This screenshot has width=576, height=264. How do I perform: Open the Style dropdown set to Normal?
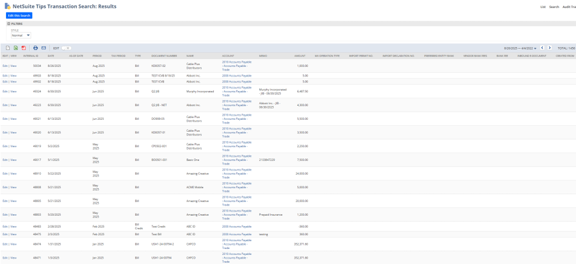pyautogui.click(x=21, y=35)
